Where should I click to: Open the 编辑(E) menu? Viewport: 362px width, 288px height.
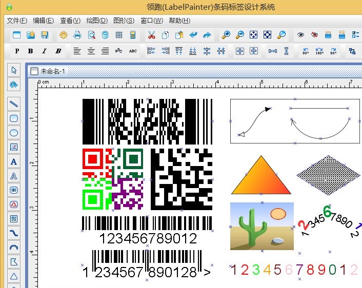[44, 20]
